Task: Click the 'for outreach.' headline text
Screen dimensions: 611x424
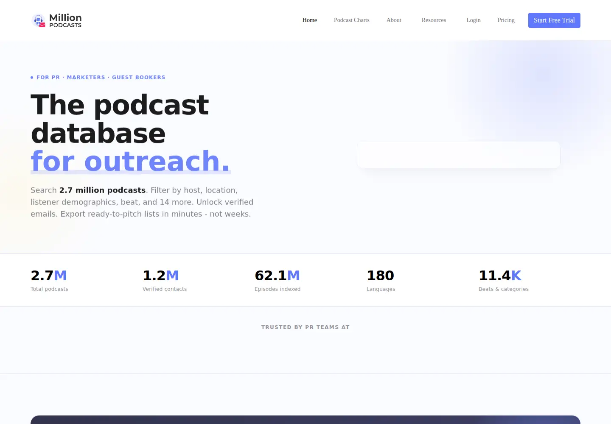Action: point(131,161)
